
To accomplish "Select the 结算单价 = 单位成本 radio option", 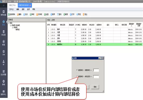I will tap(77, 76).
